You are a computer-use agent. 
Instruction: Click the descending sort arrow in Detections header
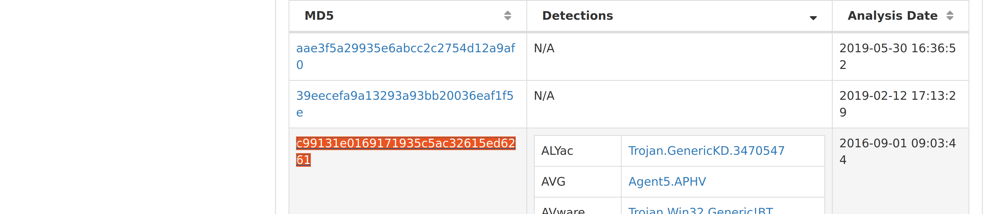point(813,18)
